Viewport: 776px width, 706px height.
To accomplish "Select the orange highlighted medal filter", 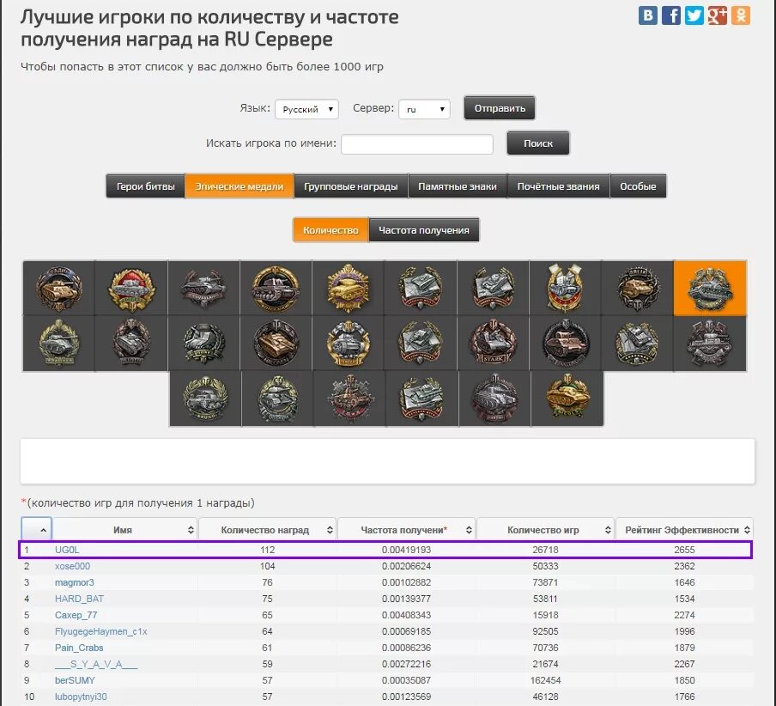I will coord(710,288).
